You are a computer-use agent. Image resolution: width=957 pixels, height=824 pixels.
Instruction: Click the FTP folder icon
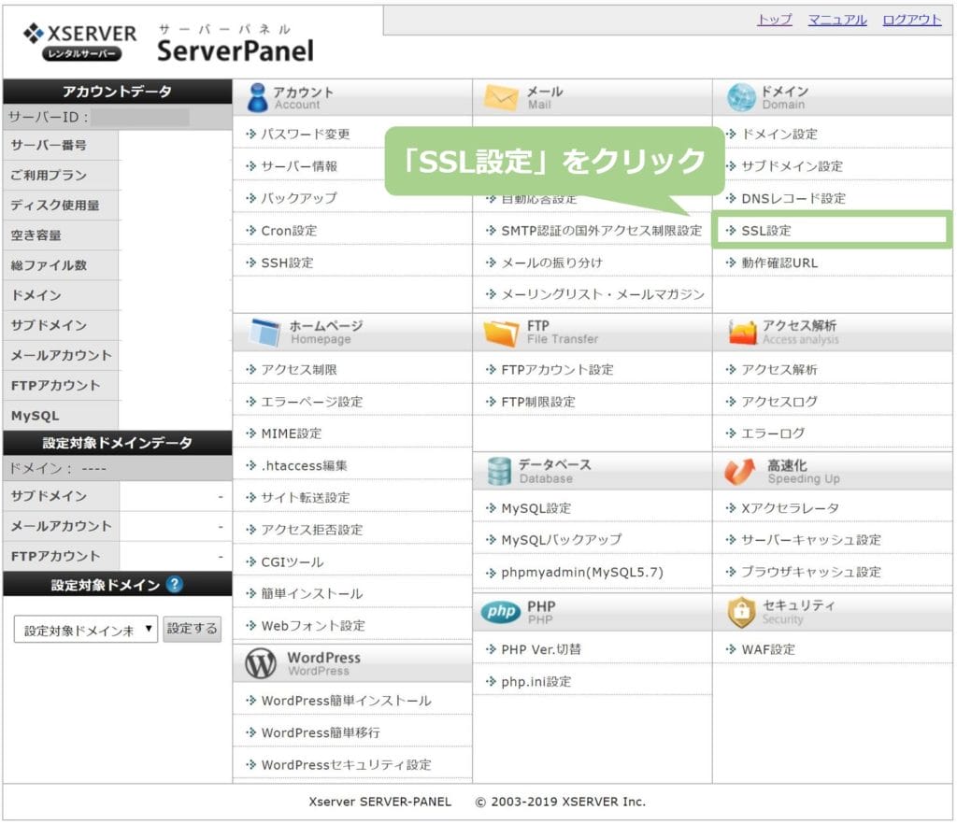(501, 332)
